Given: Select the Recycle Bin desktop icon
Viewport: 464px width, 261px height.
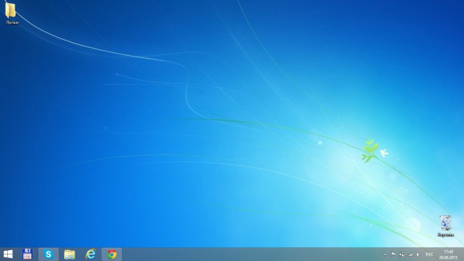Looking at the screenshot, I should coord(445,226).
